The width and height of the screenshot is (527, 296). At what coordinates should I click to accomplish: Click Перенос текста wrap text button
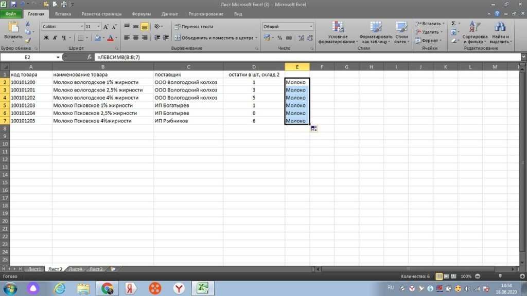click(x=194, y=27)
